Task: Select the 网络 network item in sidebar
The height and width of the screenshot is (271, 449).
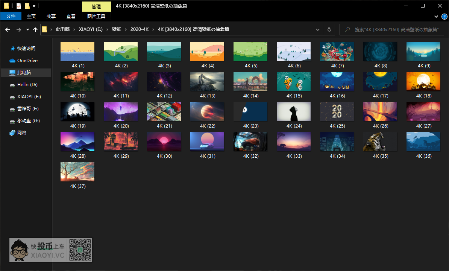Action: click(22, 133)
